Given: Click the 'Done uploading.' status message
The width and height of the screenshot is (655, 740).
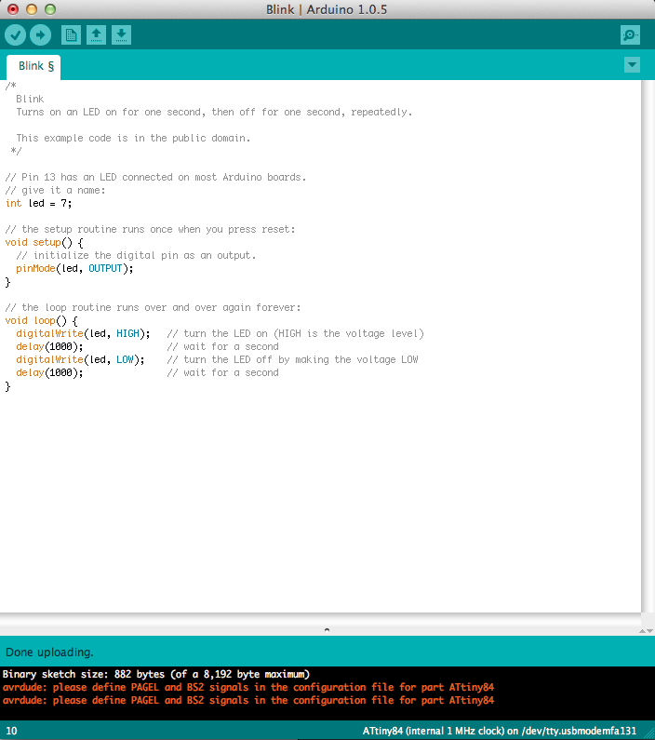Looking at the screenshot, I should tap(49, 653).
